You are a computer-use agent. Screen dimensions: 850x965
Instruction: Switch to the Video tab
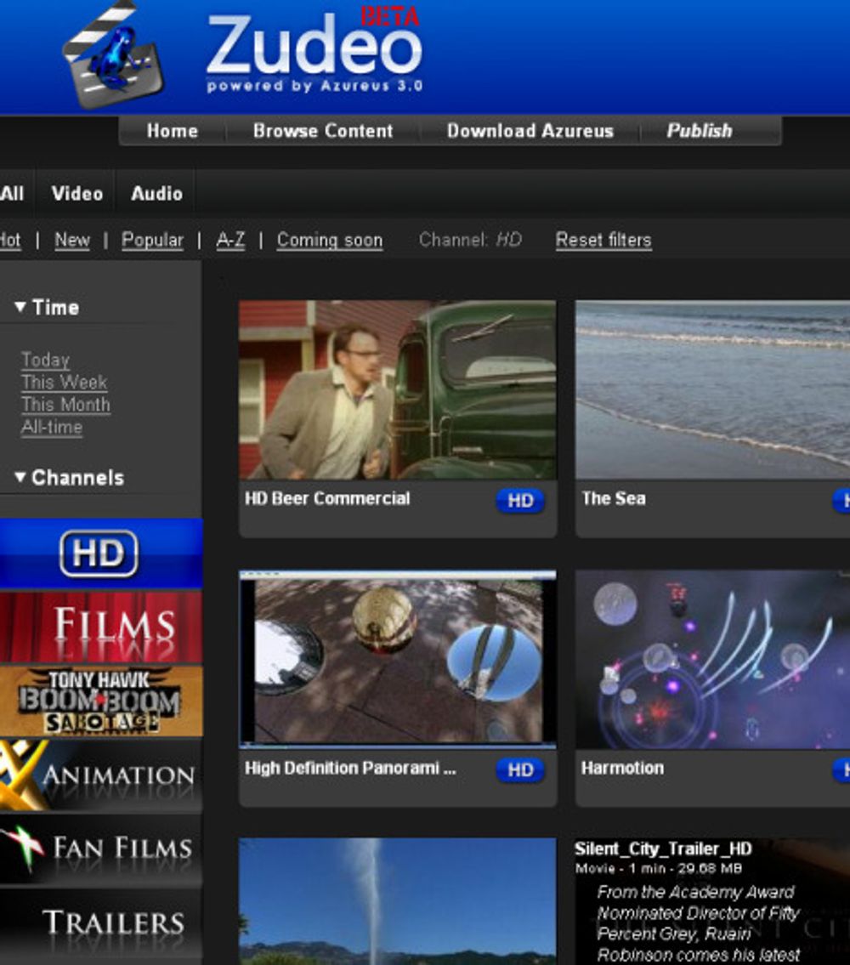pyautogui.click(x=77, y=193)
